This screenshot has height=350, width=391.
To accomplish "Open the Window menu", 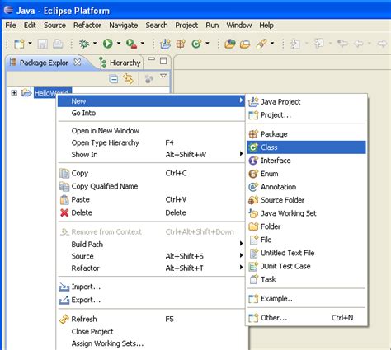I will [239, 26].
